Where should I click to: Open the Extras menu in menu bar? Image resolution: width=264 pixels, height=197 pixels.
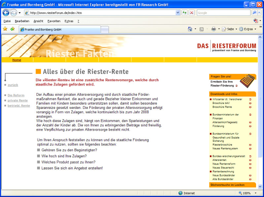pos(69,21)
